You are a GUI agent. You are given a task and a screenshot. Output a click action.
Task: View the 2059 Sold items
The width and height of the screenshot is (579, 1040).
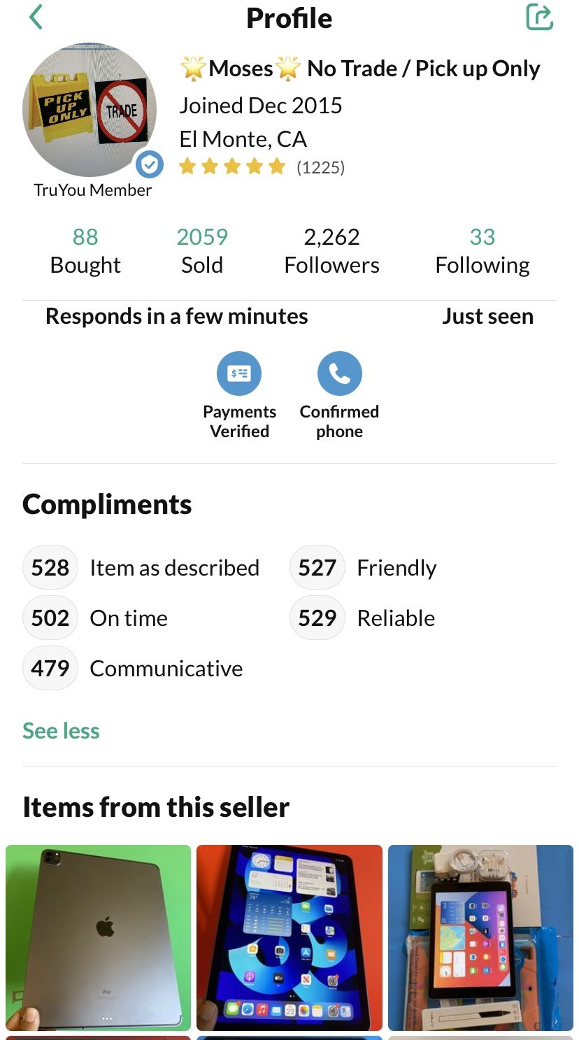tap(202, 251)
